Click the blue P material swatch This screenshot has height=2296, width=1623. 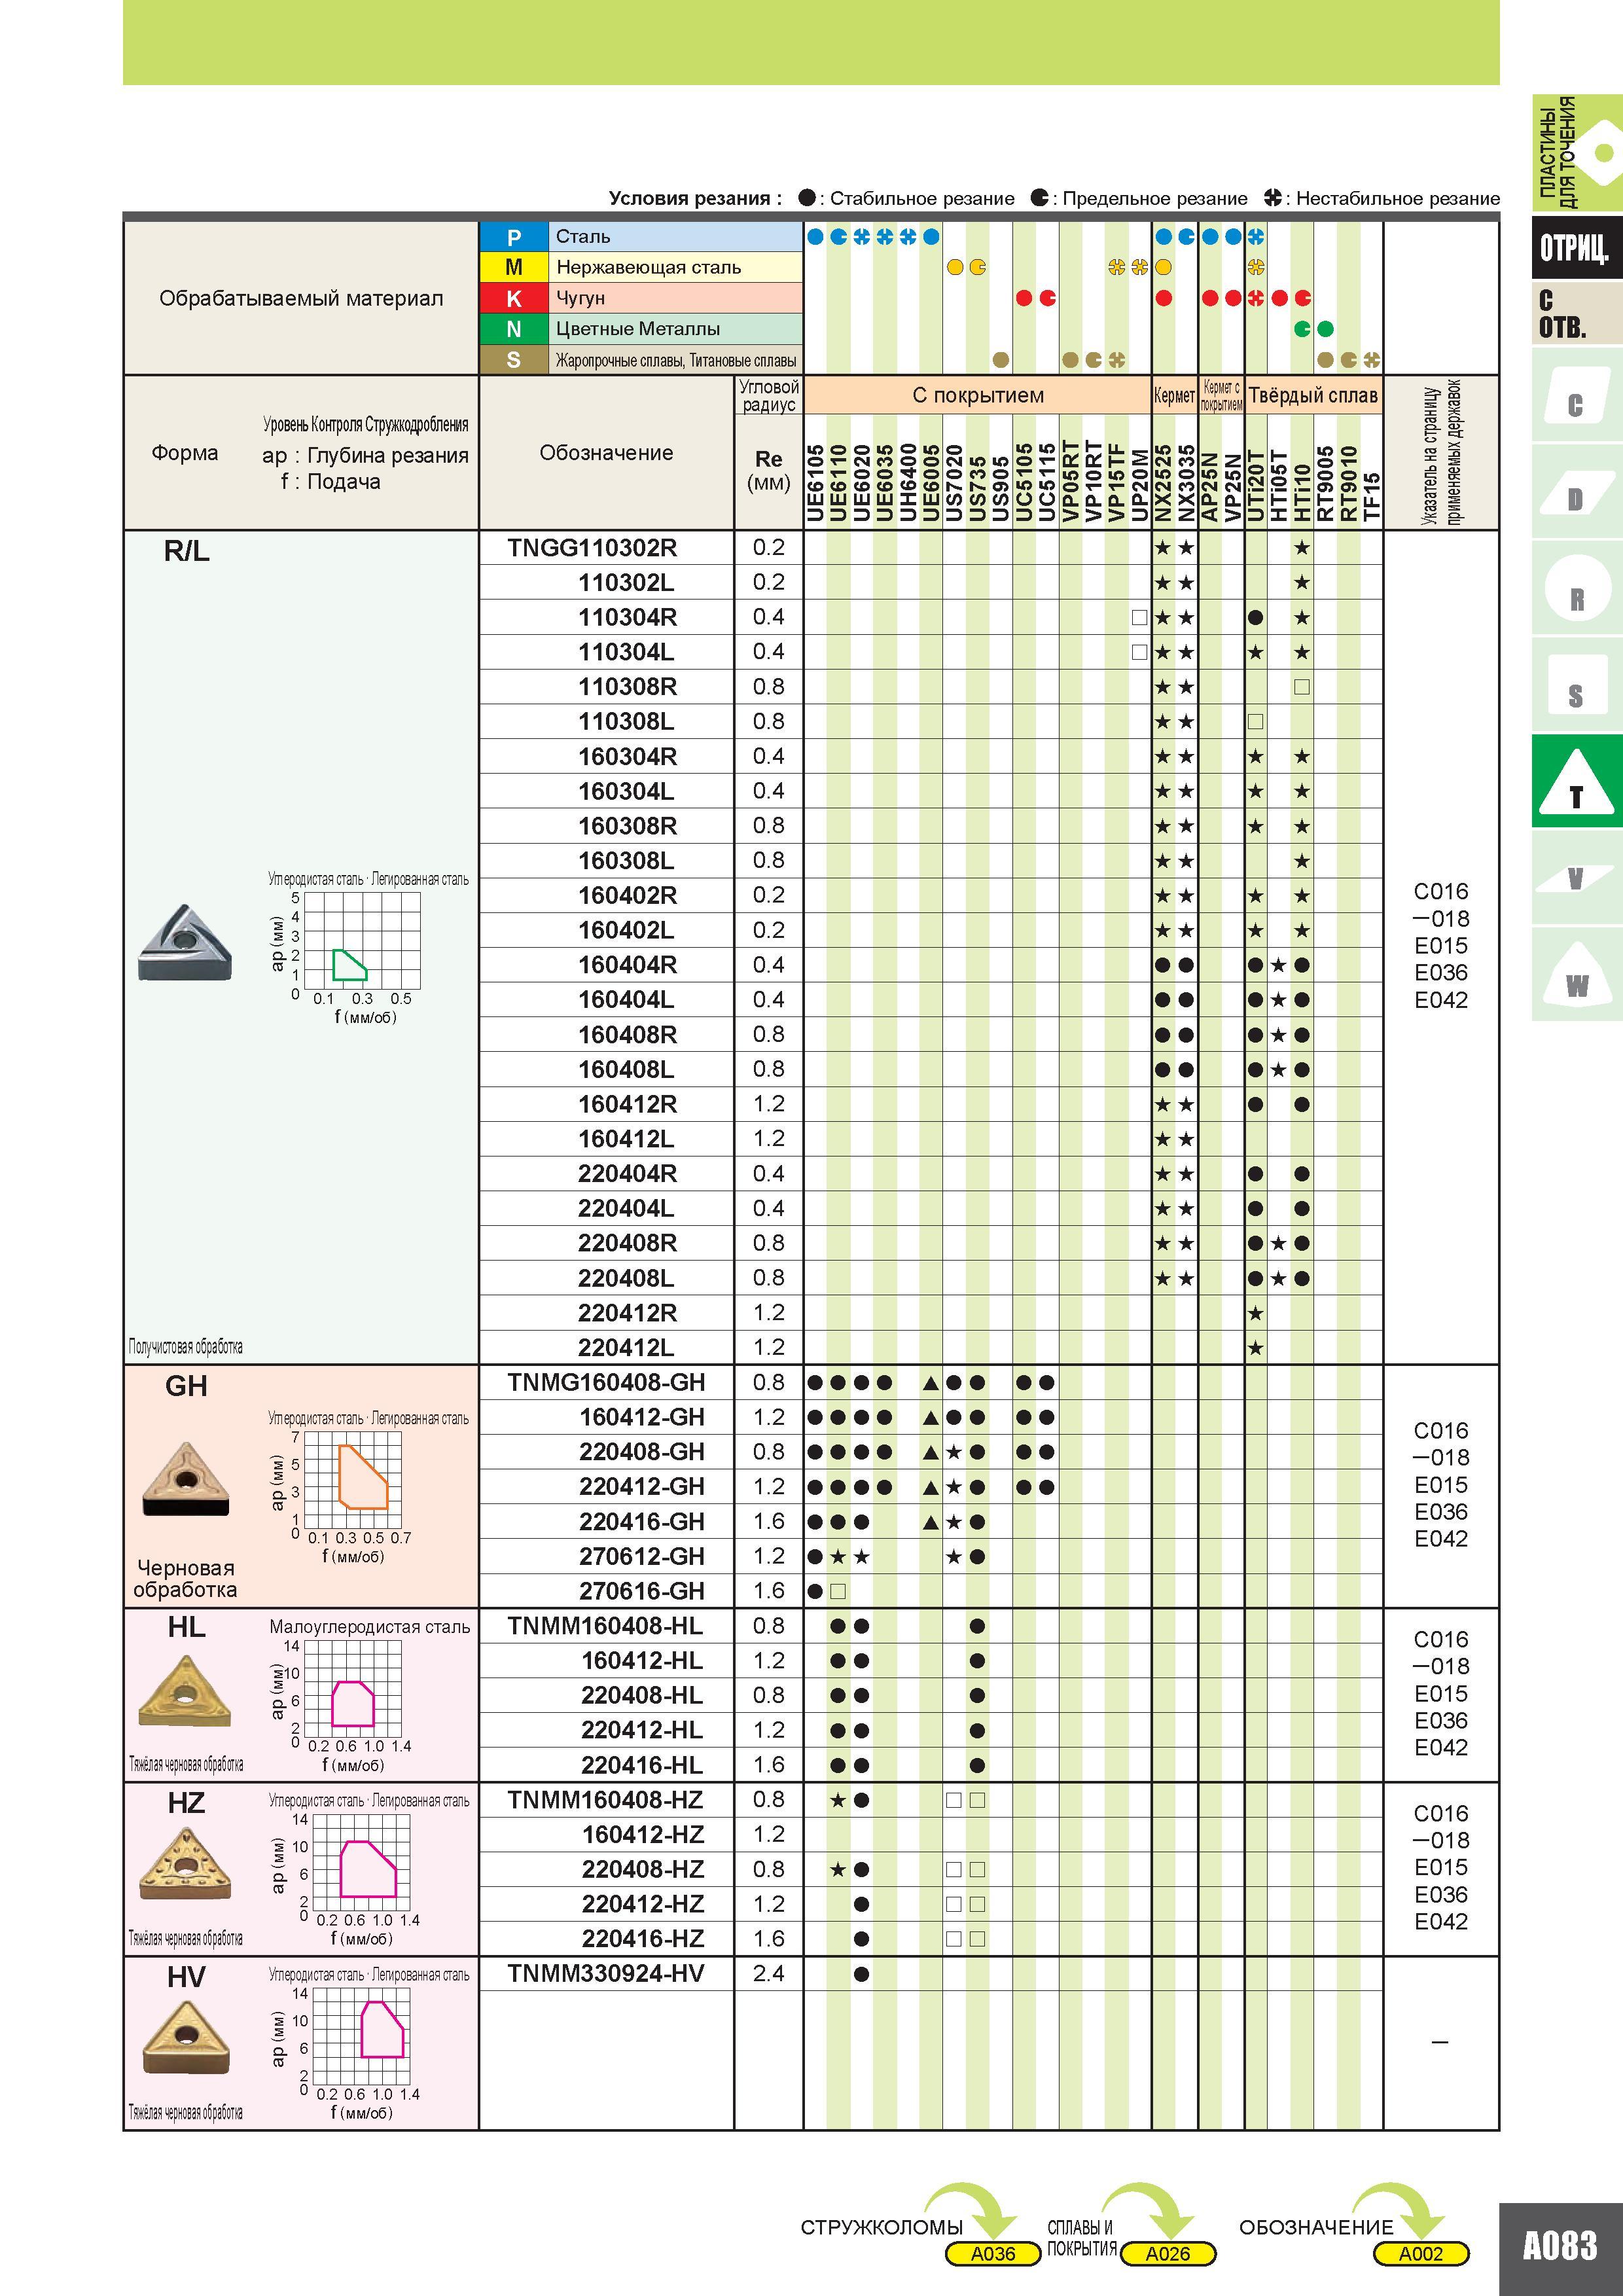coord(514,237)
